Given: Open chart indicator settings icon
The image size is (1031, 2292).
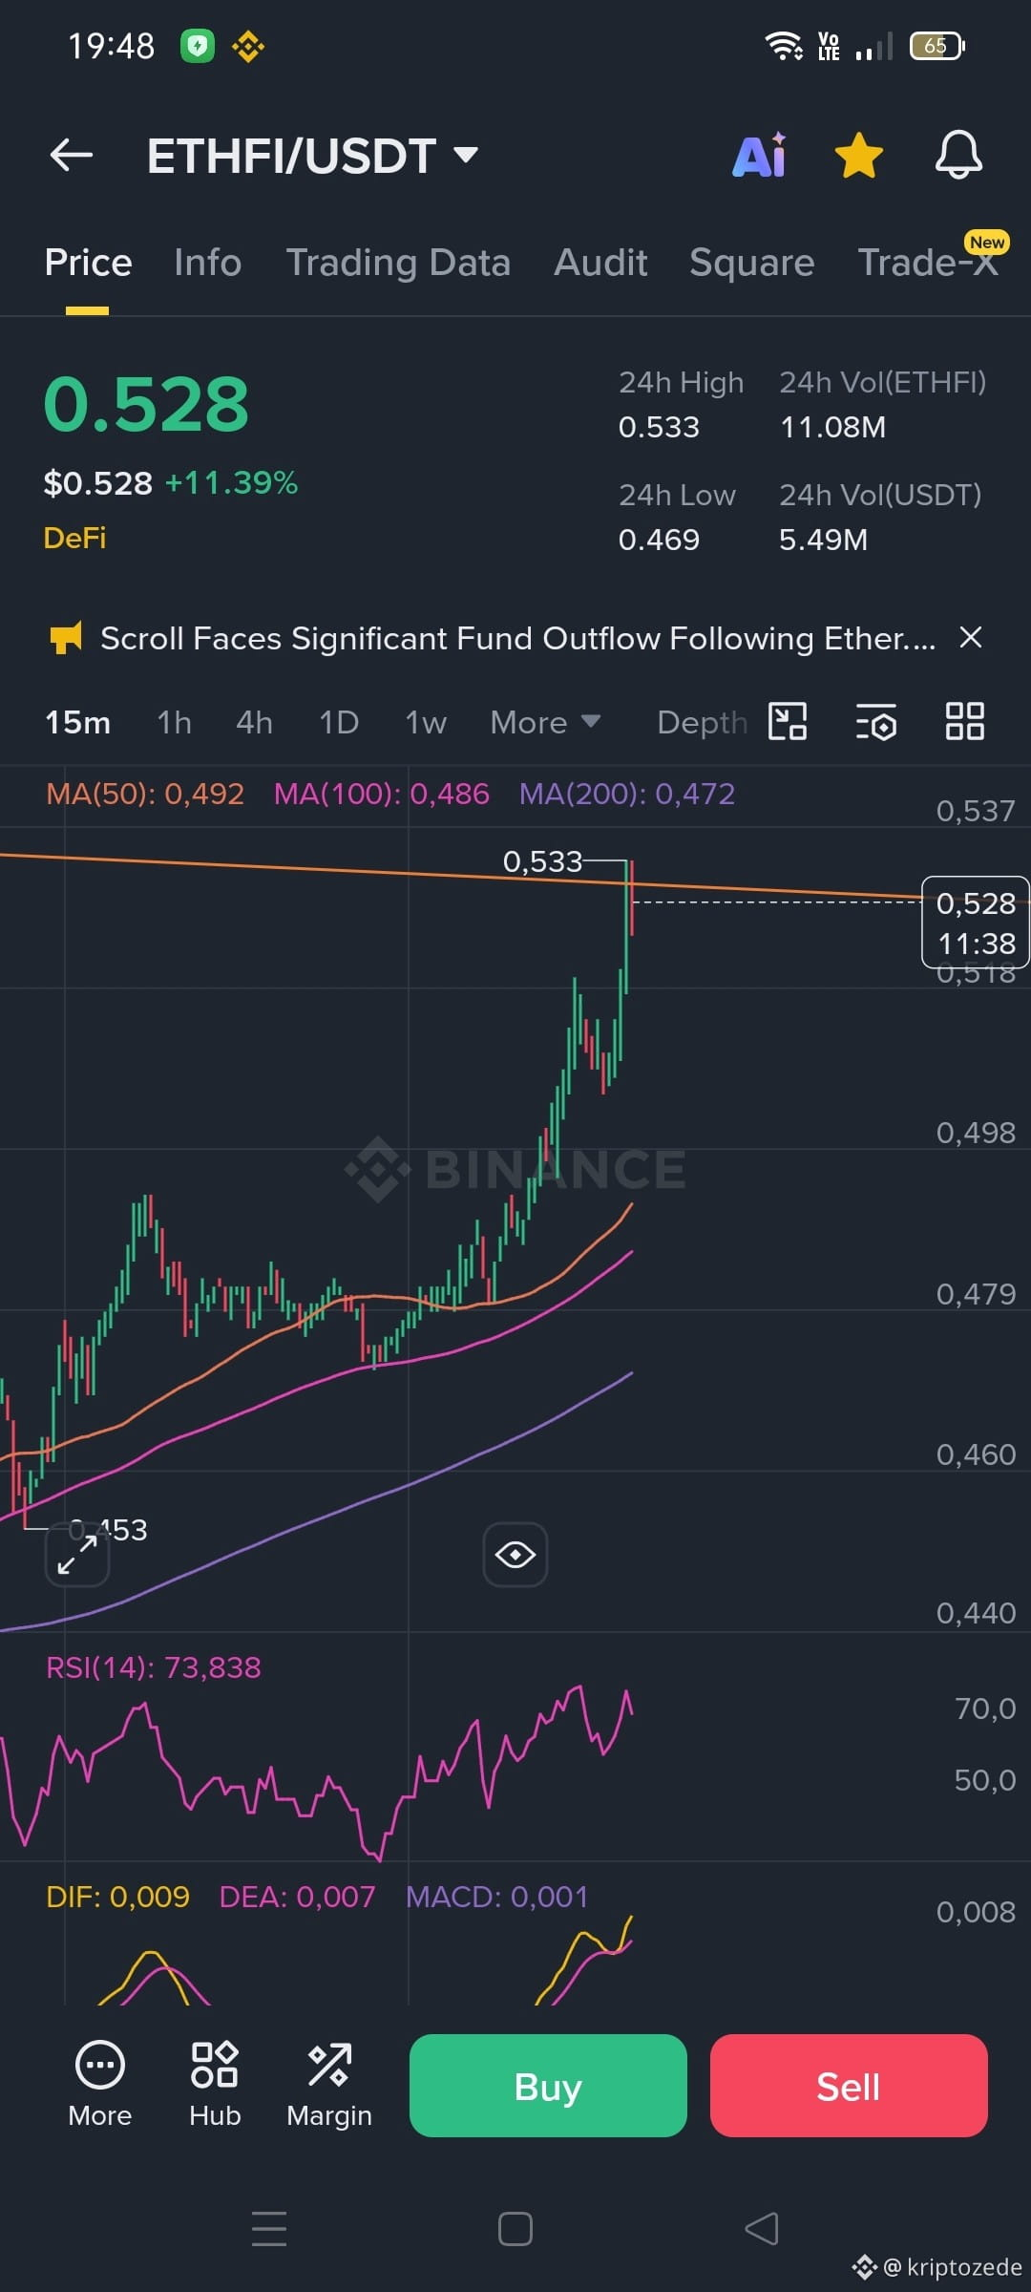Looking at the screenshot, I should (875, 722).
